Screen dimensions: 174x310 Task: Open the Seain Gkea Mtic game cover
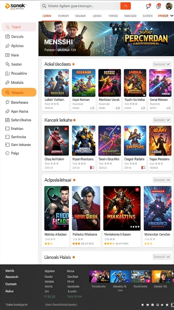coord(109,140)
